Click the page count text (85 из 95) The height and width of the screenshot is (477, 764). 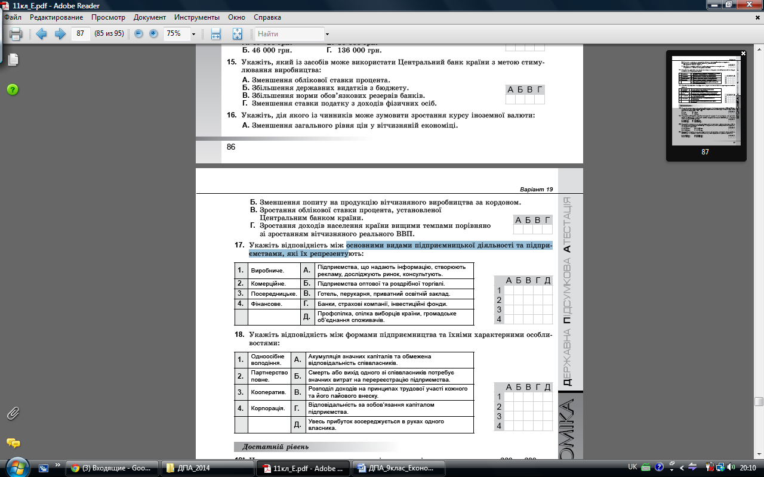coord(109,34)
